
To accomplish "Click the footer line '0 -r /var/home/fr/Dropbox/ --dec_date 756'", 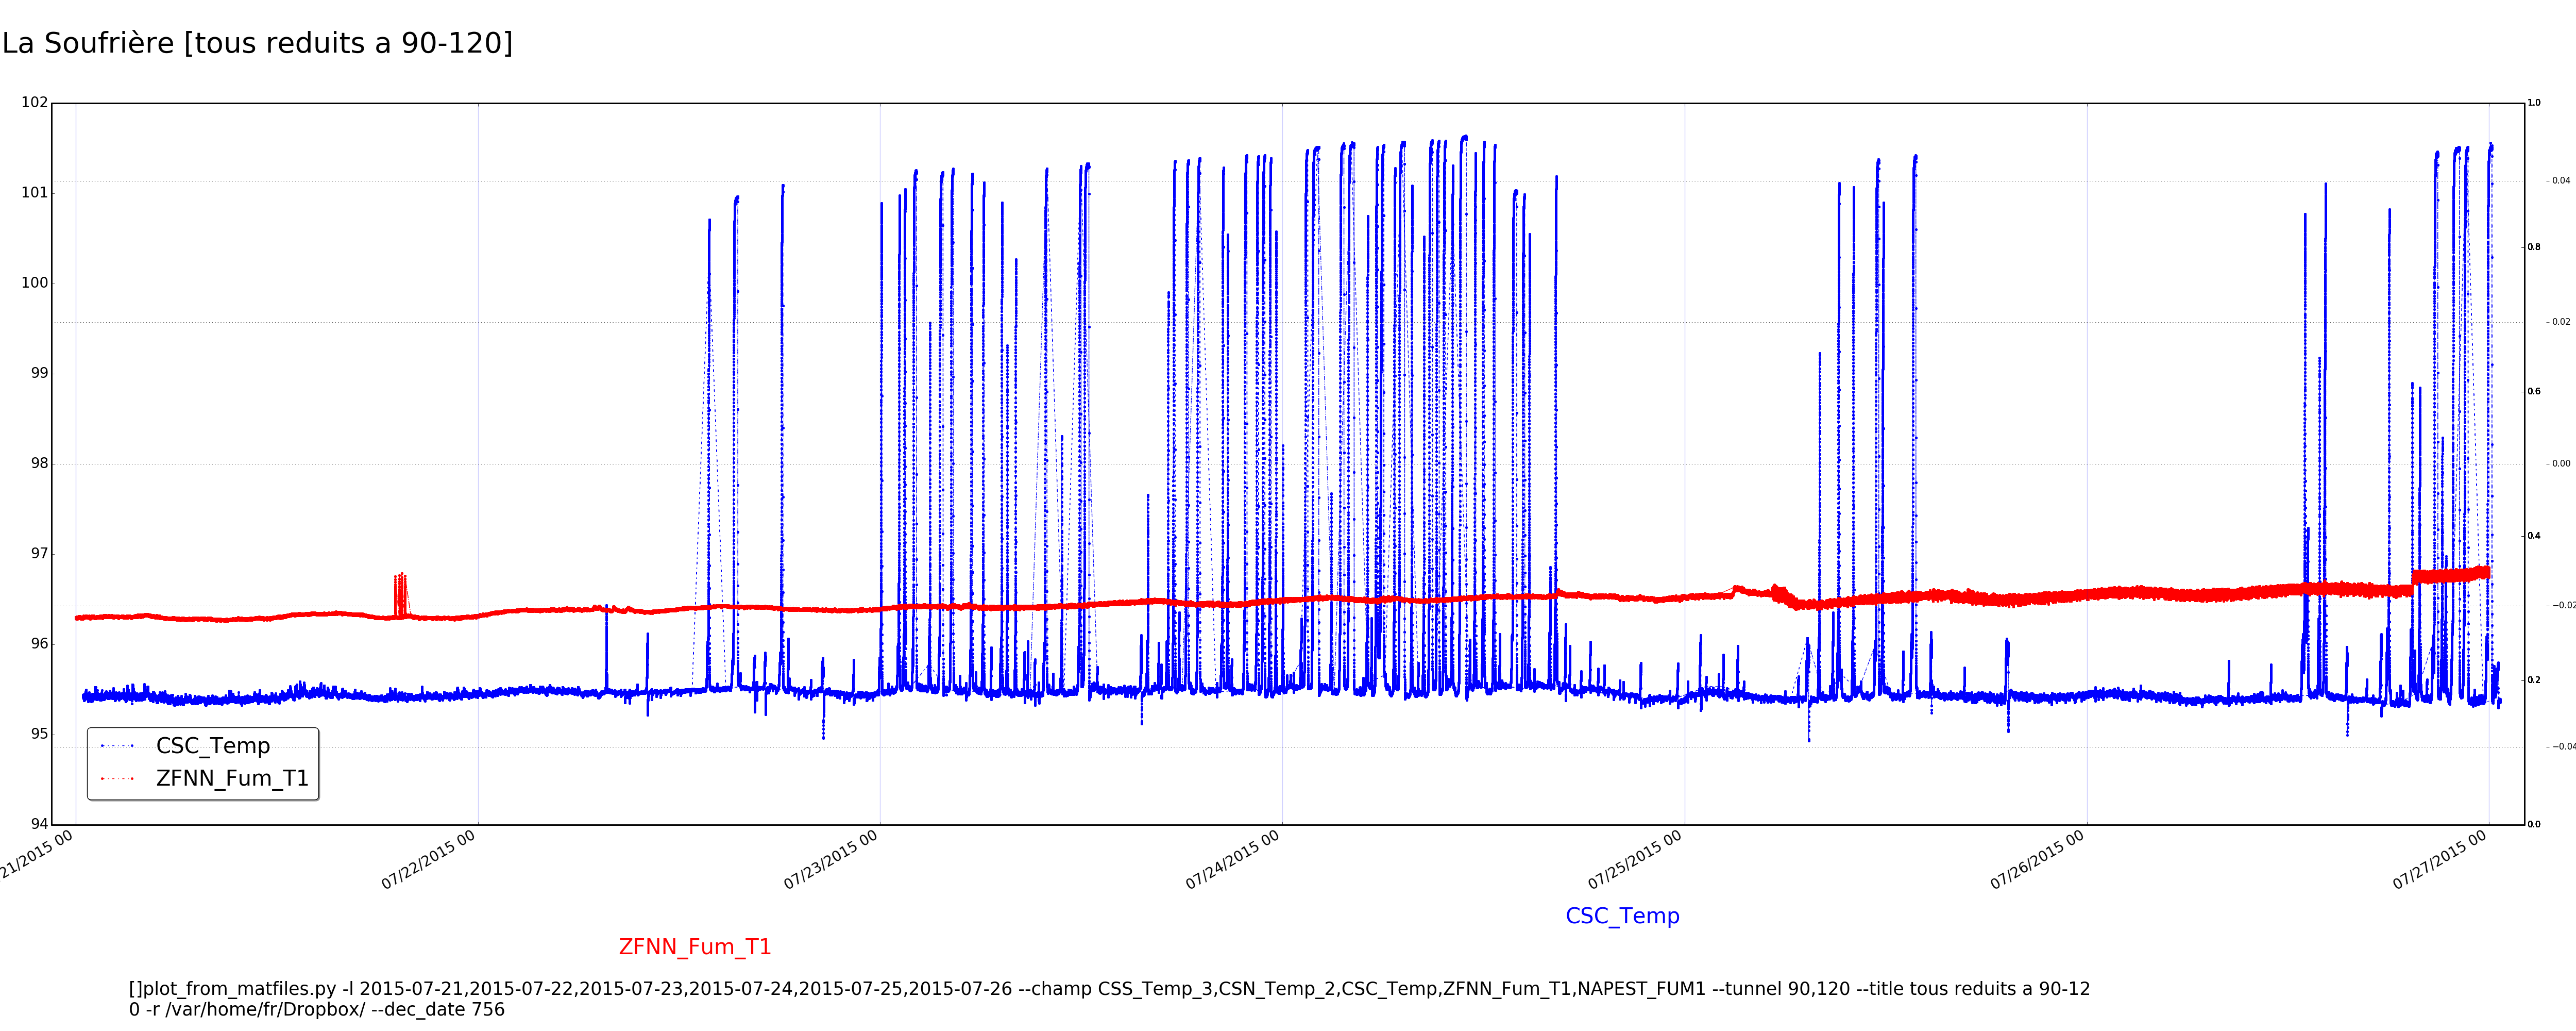I will click(x=317, y=1010).
